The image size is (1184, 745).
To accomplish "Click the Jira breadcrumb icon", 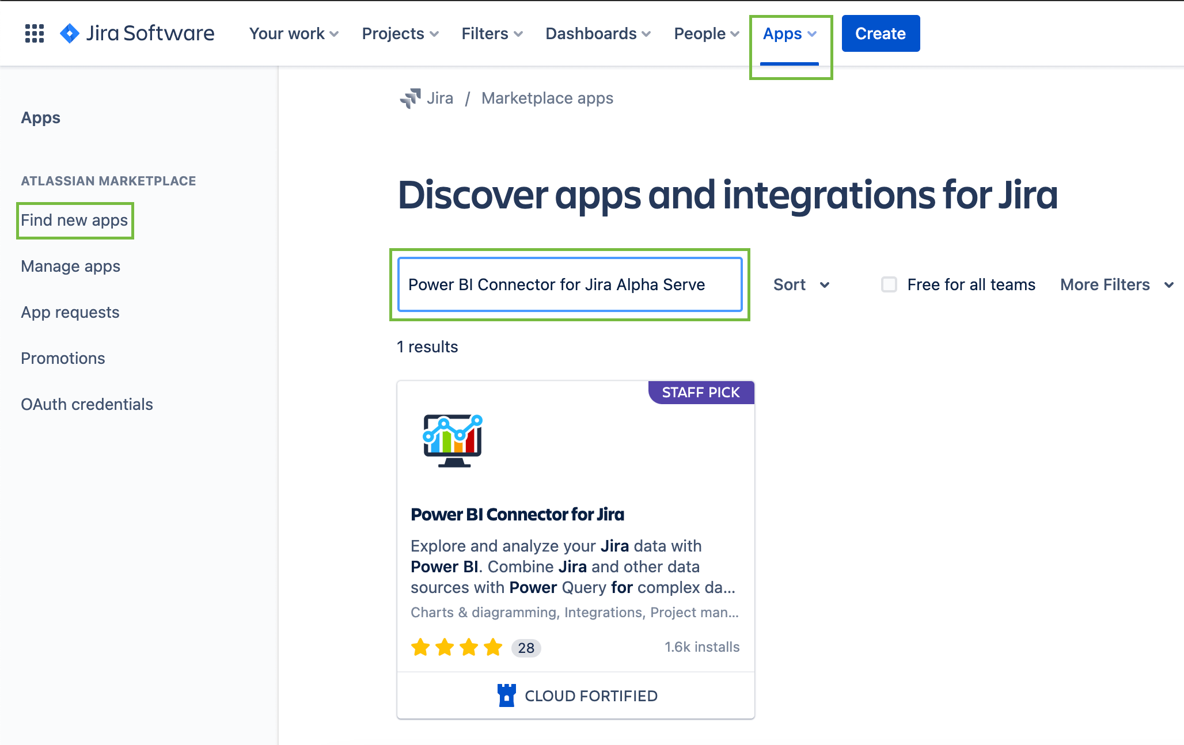I will click(411, 98).
